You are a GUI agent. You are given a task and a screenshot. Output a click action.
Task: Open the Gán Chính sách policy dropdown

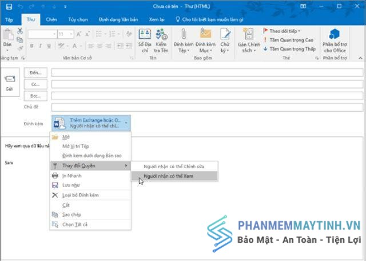coord(249,40)
